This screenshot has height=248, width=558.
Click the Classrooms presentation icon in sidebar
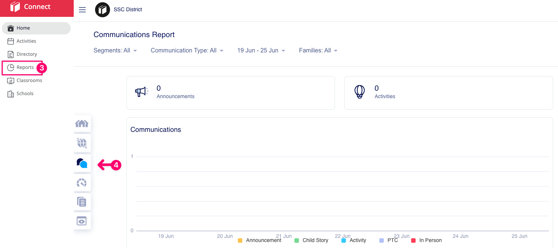point(10,81)
